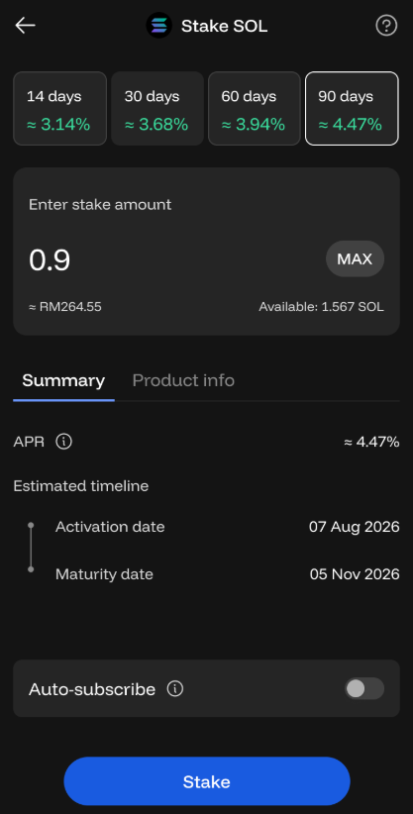Image resolution: width=413 pixels, height=814 pixels.
Task: Go back using the arrow icon
Action: [25, 26]
